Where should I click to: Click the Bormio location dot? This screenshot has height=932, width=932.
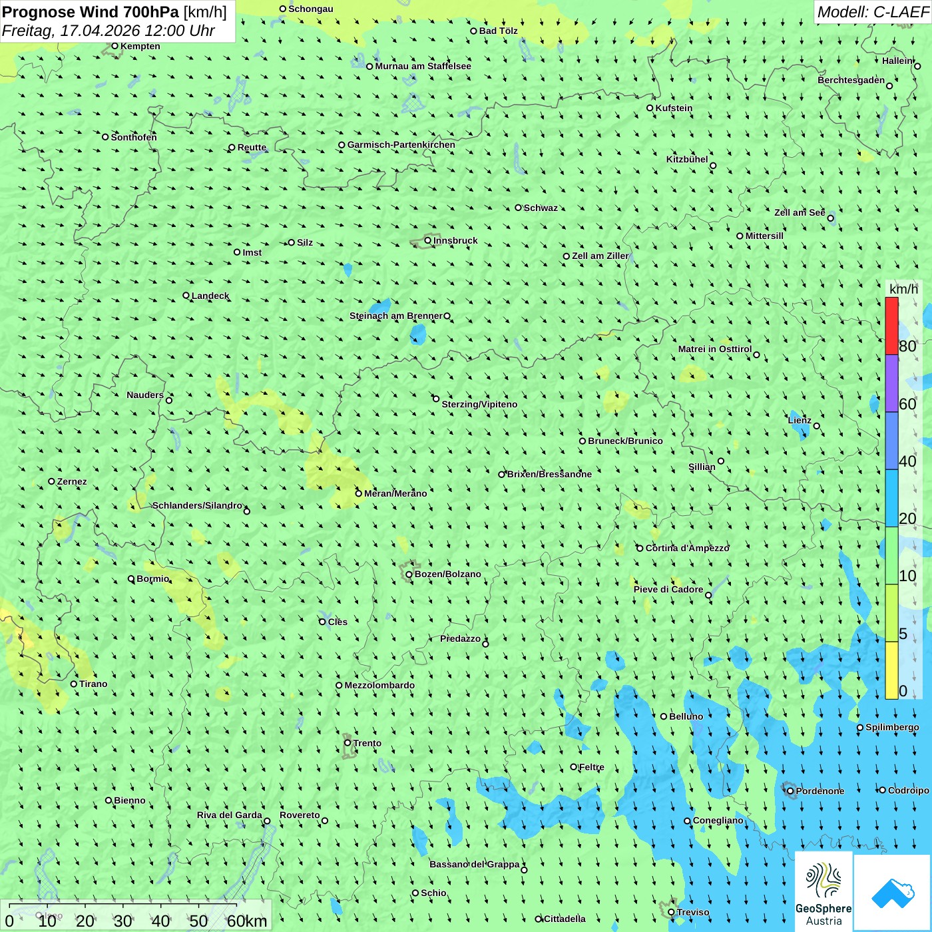(131, 579)
